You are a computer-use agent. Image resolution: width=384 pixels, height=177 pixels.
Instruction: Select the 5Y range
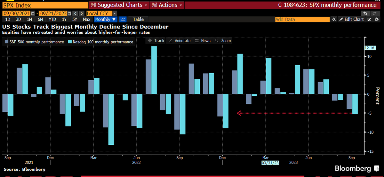click(75, 19)
